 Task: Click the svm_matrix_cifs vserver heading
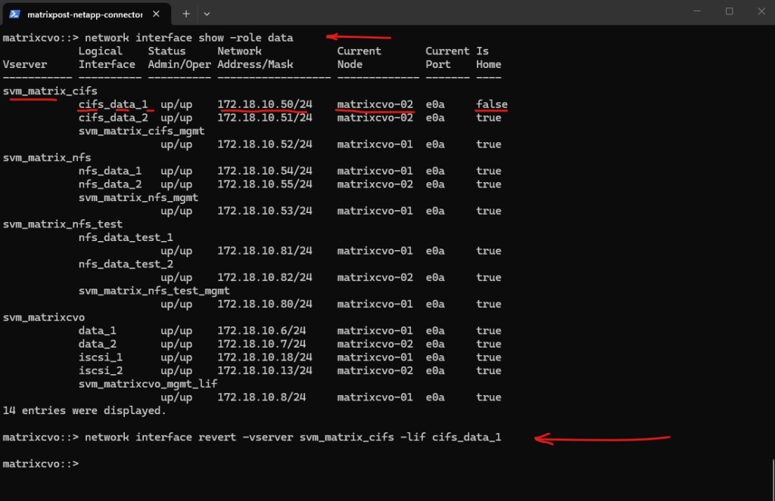click(50, 91)
